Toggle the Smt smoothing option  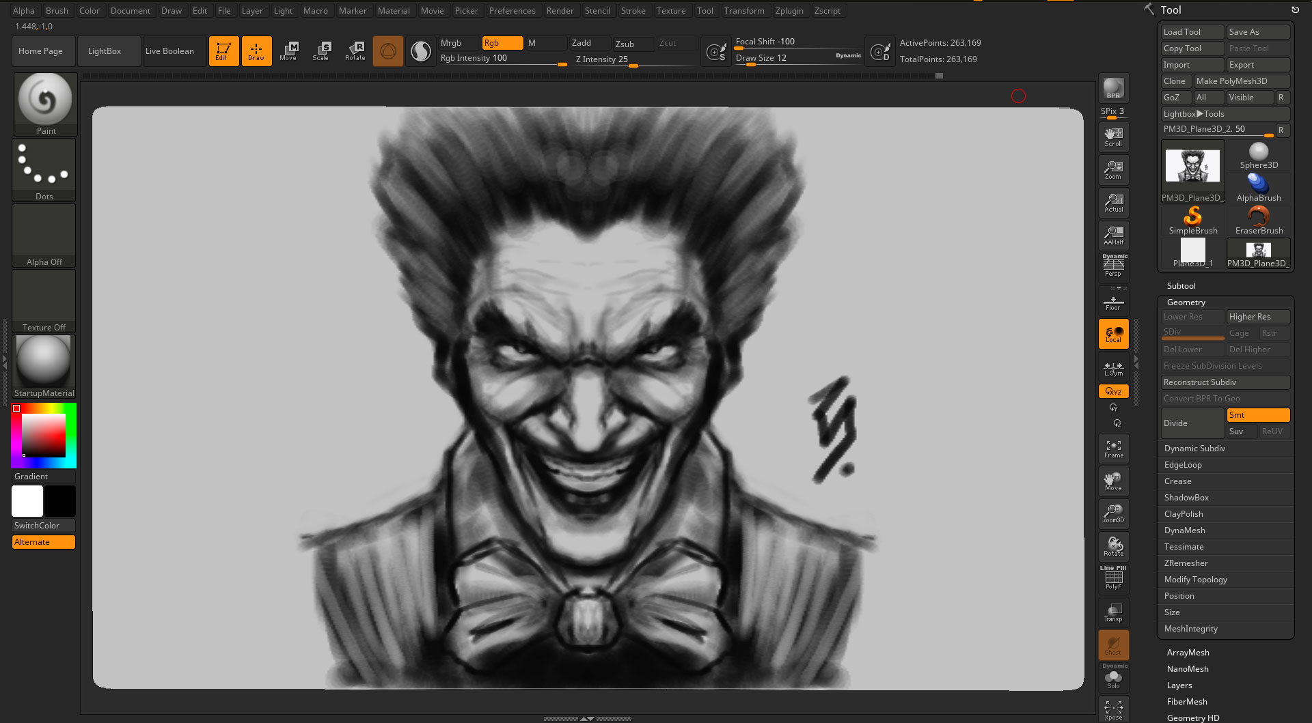click(1258, 415)
